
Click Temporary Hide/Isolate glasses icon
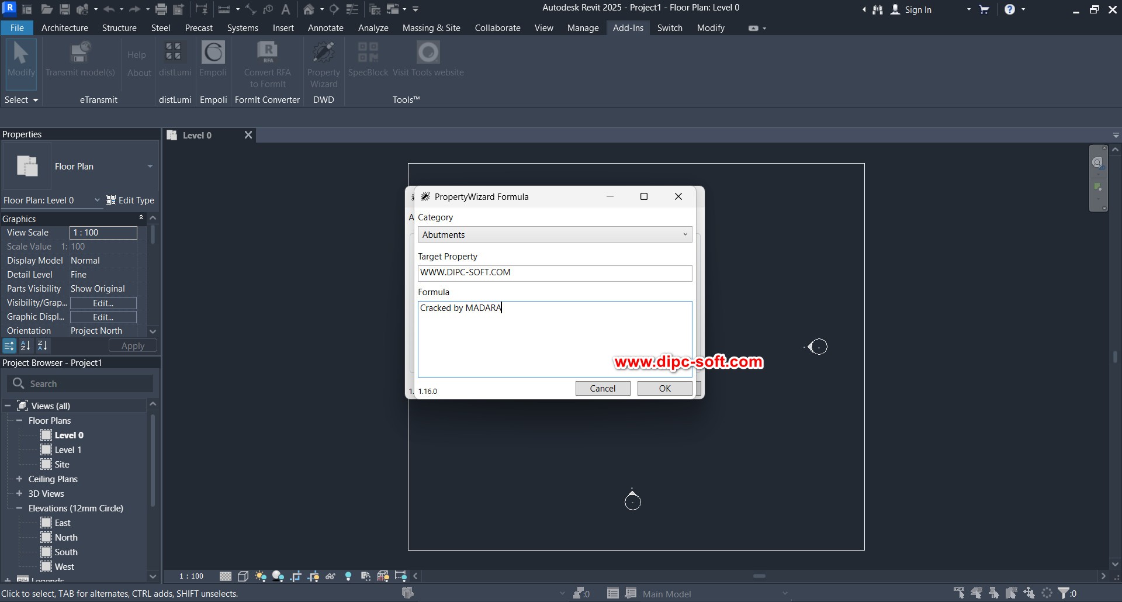331,576
